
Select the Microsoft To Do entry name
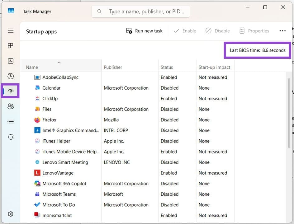[59, 205]
